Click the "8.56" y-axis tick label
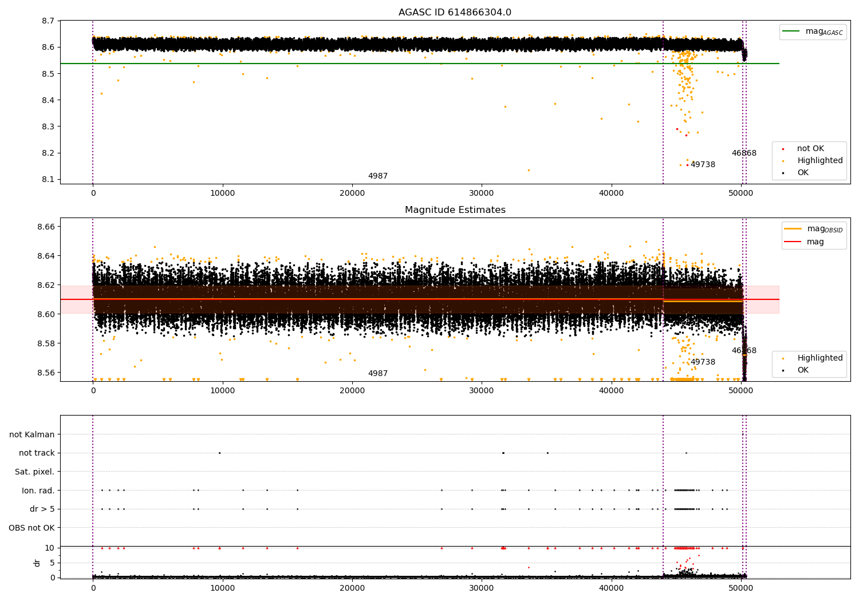The image size is (859, 601). 46,373
